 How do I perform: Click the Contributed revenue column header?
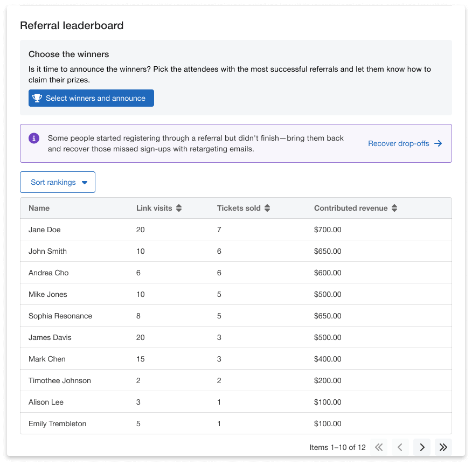pos(350,208)
